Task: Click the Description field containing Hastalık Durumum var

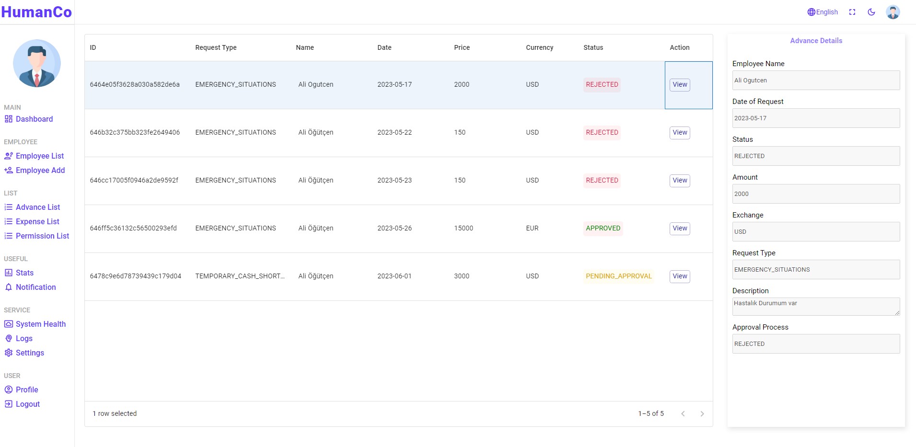Action: [815, 306]
